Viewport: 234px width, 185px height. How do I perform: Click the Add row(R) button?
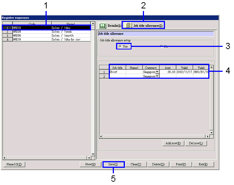pos(173,143)
